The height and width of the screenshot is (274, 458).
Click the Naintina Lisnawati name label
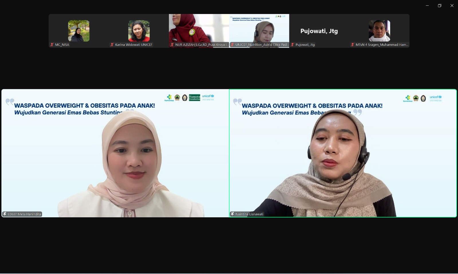pos(249,214)
